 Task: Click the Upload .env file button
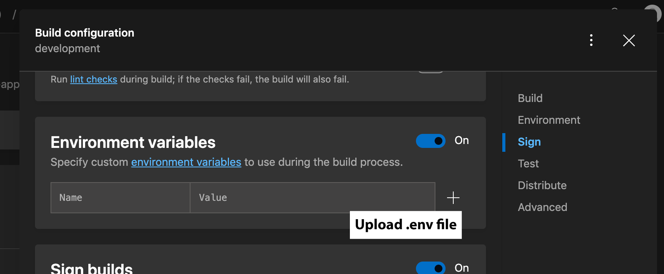tap(405, 225)
